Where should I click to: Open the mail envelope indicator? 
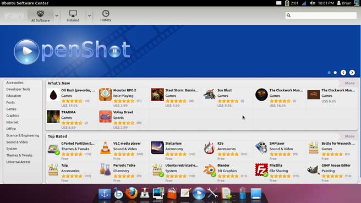pos(278,3)
